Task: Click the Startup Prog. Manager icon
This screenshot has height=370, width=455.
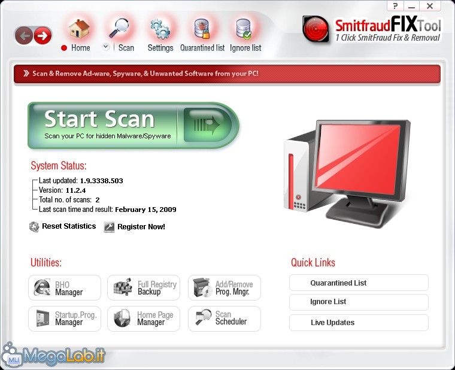Action: [43, 319]
